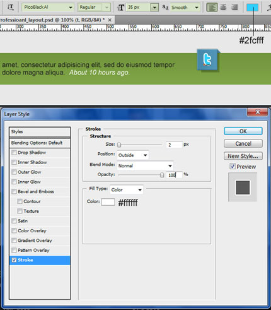Click the Twitter bird icon in the canvas
The width and height of the screenshot is (271, 310).
click(207, 60)
